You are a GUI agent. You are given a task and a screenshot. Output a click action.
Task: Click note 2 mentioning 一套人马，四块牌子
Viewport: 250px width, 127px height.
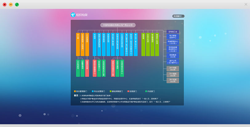pos(121,99)
